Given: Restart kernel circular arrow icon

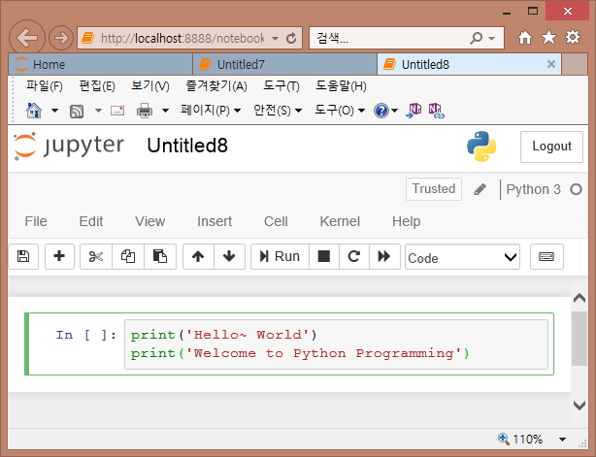Looking at the screenshot, I should [354, 256].
